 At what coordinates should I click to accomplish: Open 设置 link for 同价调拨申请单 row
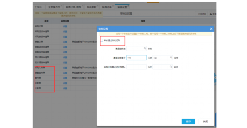65,57
